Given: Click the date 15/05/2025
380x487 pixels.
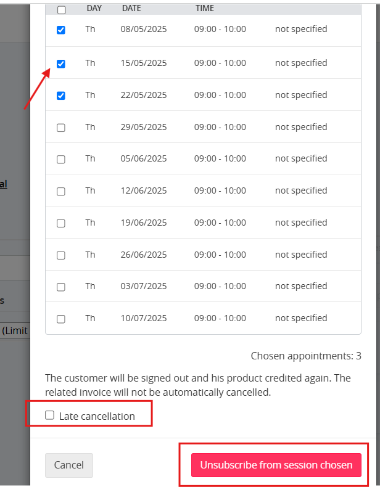Looking at the screenshot, I should 144,63.
